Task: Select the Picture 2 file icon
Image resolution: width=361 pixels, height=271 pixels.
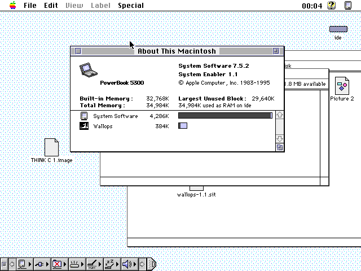Action: (x=341, y=86)
